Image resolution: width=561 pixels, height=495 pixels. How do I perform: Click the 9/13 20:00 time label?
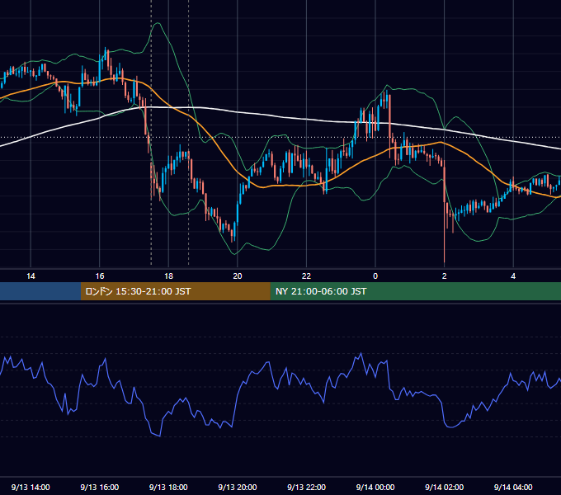pyautogui.click(x=238, y=487)
